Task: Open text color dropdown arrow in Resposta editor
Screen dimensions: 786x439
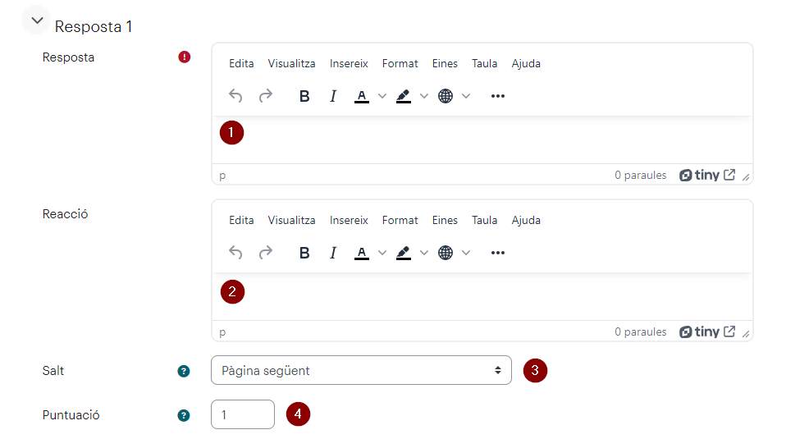Action: 382,96
